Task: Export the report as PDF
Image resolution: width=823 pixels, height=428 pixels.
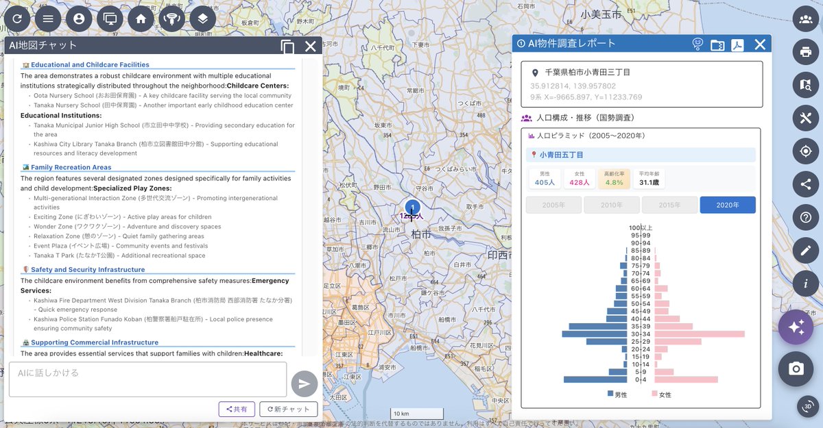Action: 736,44
